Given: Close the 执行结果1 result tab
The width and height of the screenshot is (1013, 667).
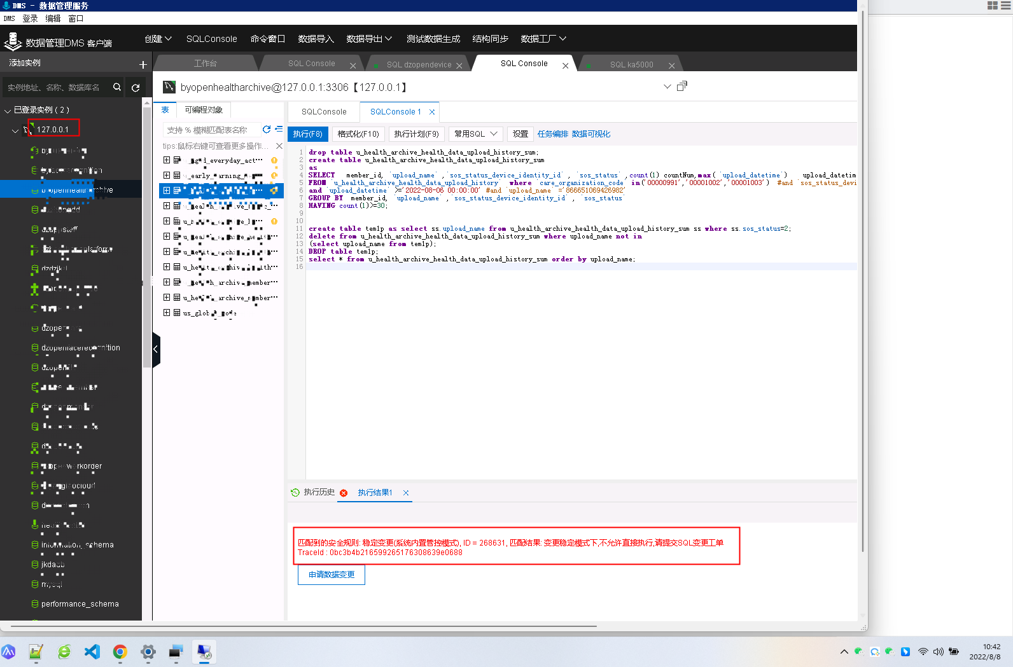Looking at the screenshot, I should [x=406, y=493].
